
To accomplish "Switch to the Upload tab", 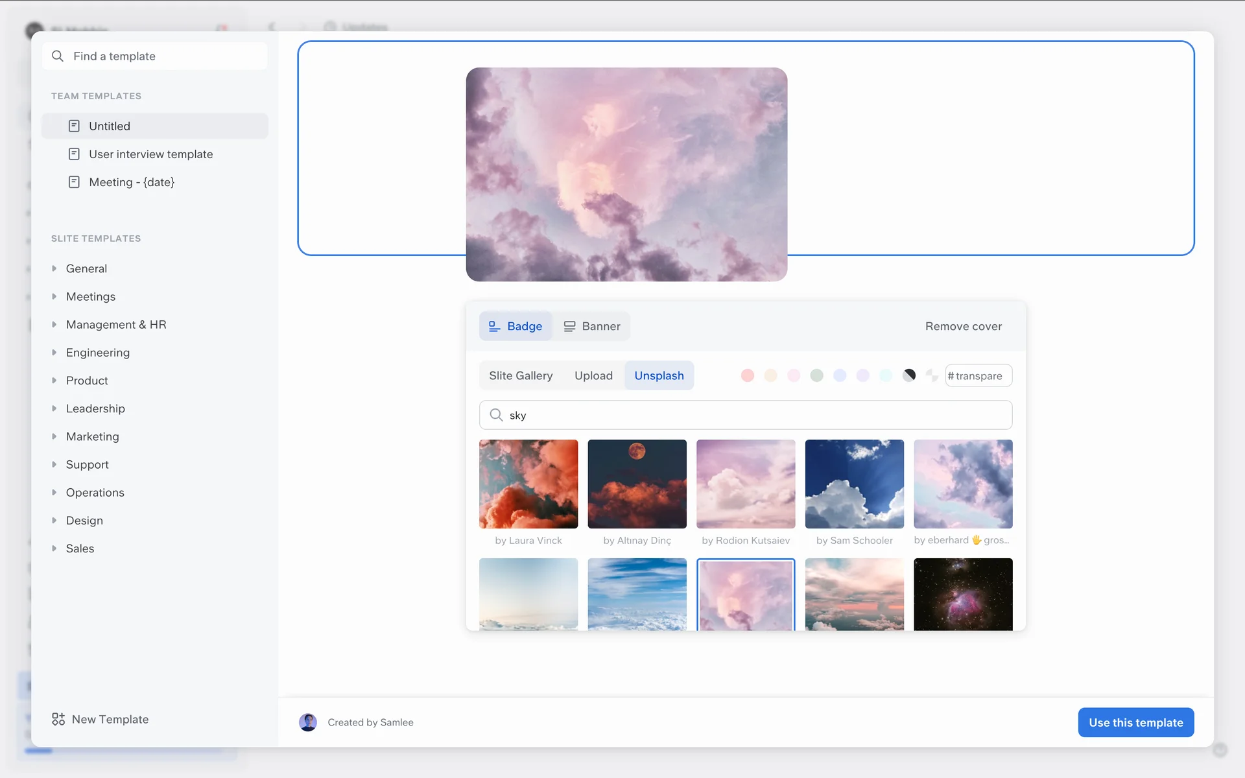I will [593, 375].
